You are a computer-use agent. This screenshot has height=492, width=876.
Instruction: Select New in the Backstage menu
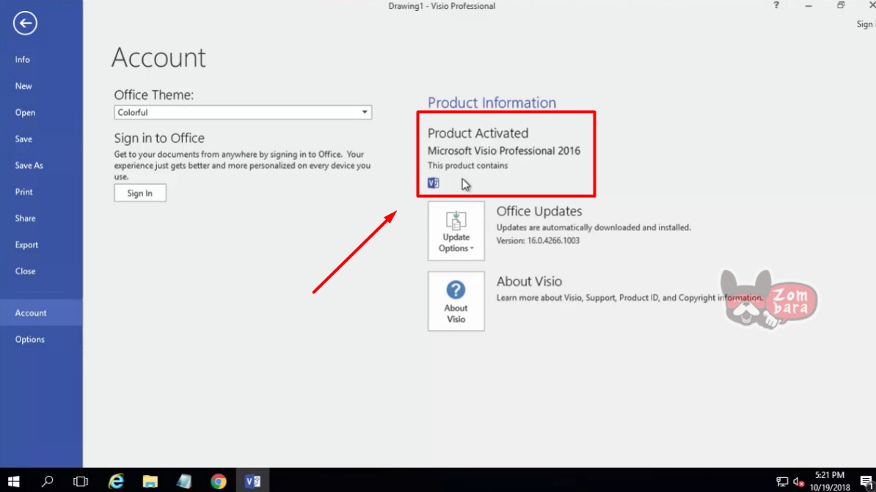(x=23, y=86)
